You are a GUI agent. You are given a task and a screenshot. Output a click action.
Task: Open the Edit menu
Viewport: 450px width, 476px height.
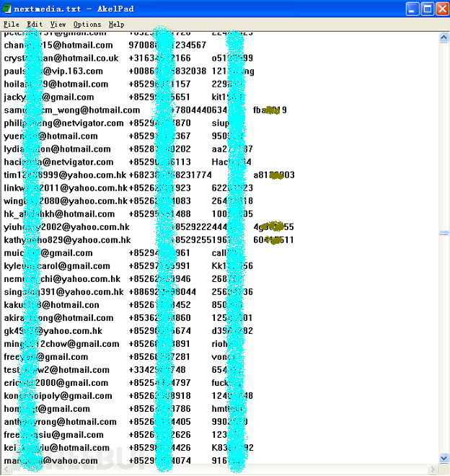[x=35, y=25]
